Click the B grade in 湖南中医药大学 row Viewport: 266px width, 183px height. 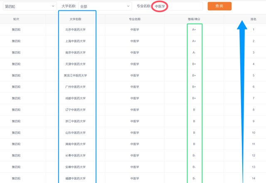point(194,144)
